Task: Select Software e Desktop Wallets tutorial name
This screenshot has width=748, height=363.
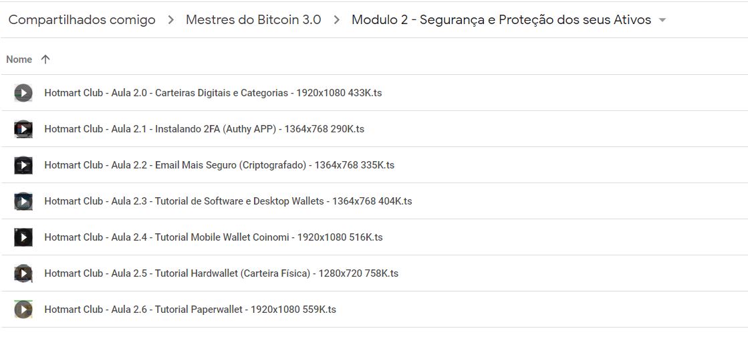Action: point(228,201)
